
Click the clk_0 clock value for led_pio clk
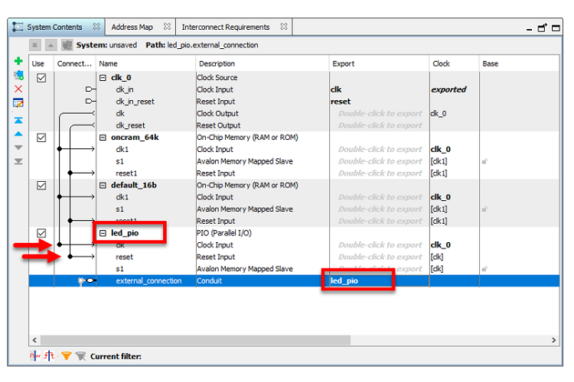[440, 245]
